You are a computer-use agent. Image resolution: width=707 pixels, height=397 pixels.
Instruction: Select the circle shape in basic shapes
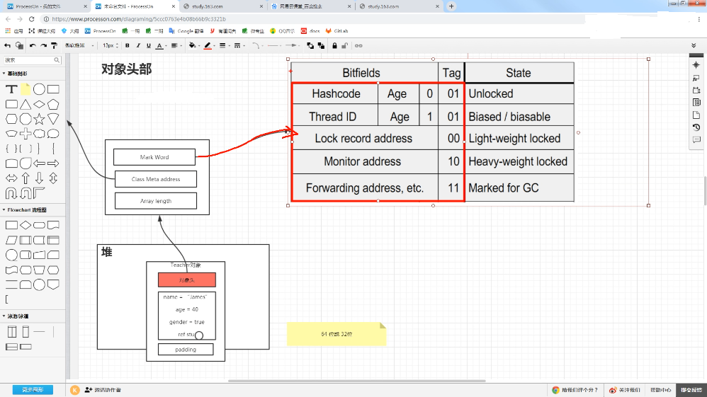[39, 89]
